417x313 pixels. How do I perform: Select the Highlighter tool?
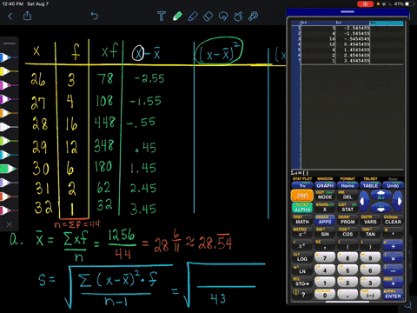(x=193, y=17)
